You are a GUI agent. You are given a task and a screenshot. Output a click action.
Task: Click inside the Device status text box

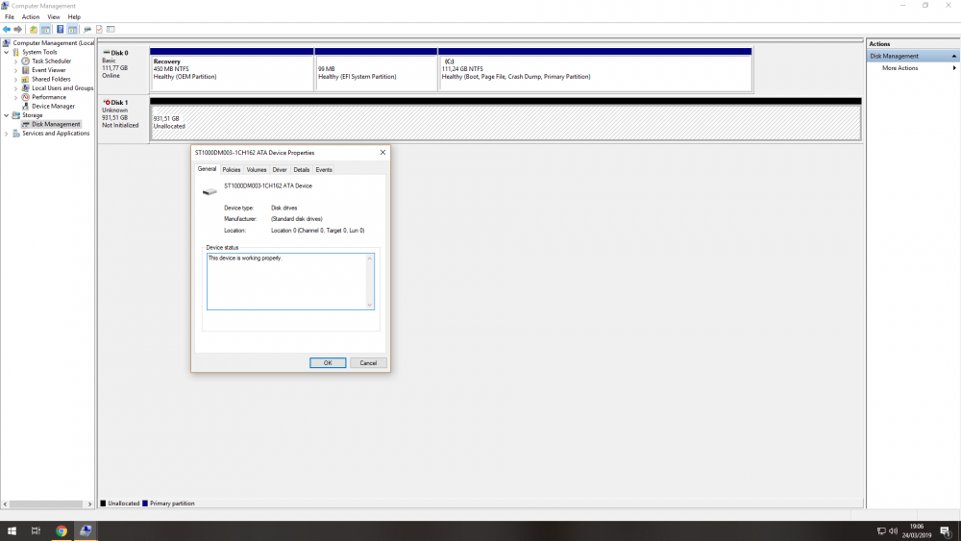(x=290, y=282)
